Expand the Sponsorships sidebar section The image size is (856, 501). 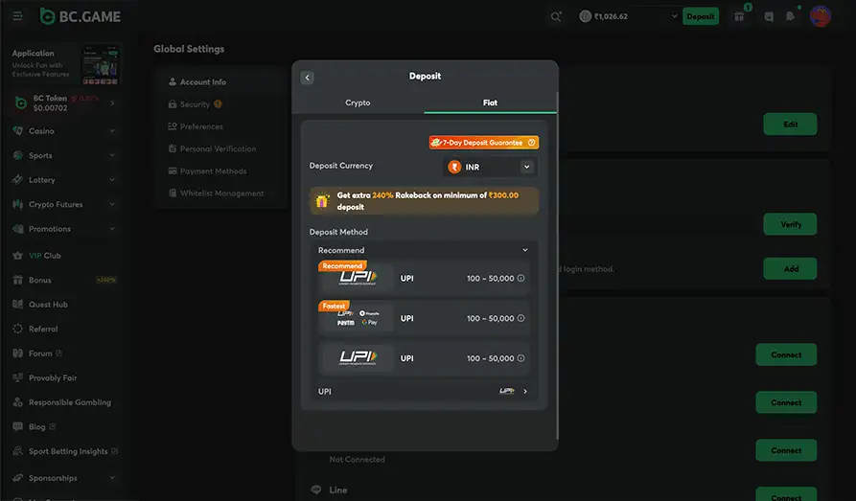coord(112,478)
